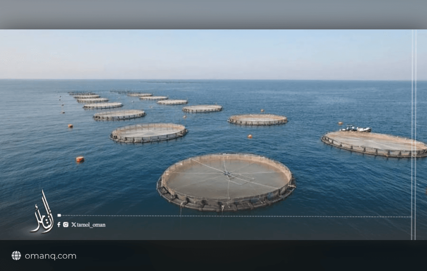Click the gray bar at the top

[213, 15]
